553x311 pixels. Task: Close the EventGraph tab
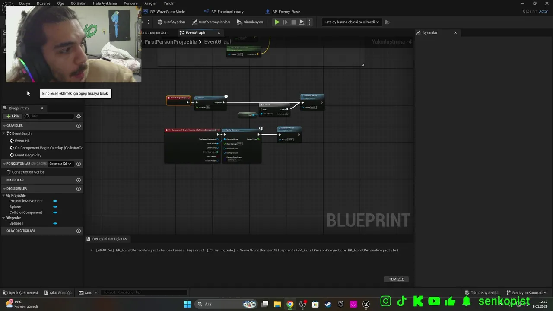click(219, 33)
